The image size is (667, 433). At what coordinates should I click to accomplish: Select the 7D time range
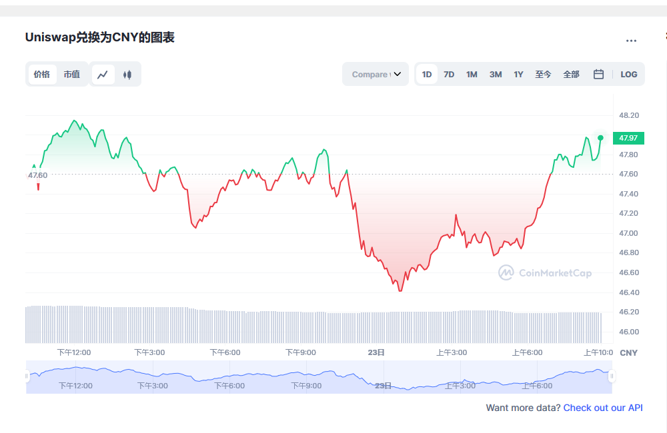pyautogui.click(x=449, y=75)
